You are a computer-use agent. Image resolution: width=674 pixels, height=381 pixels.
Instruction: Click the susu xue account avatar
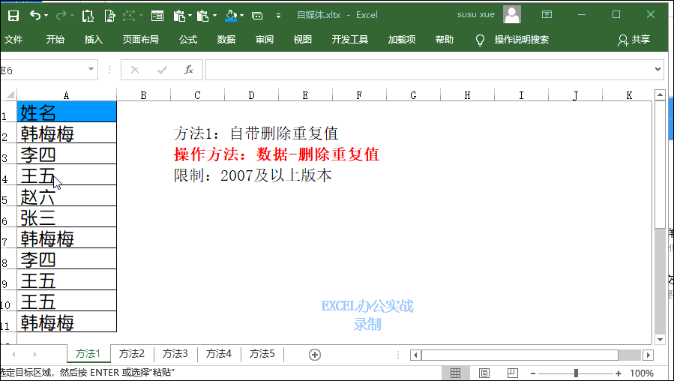click(x=512, y=14)
